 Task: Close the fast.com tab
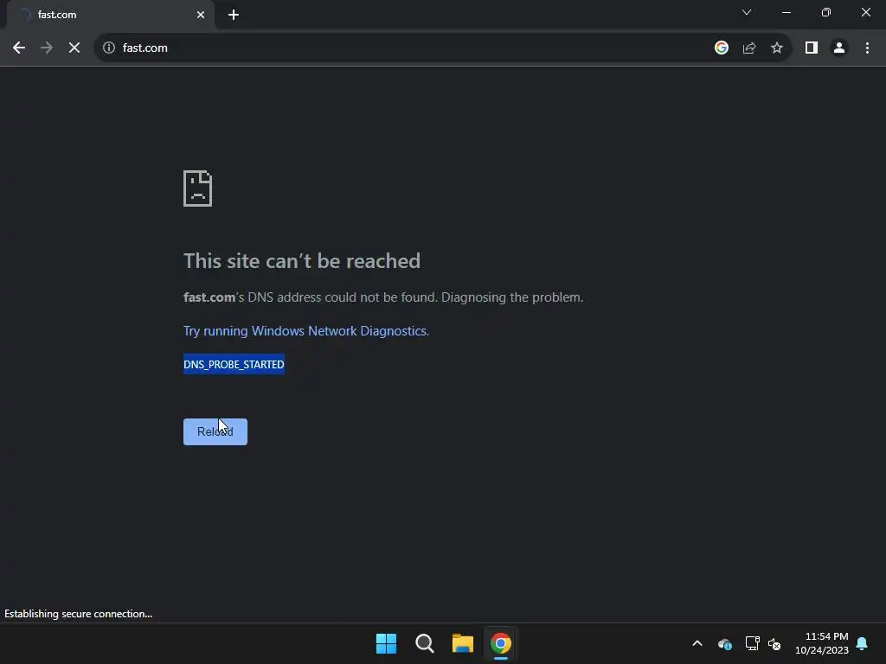tap(201, 15)
